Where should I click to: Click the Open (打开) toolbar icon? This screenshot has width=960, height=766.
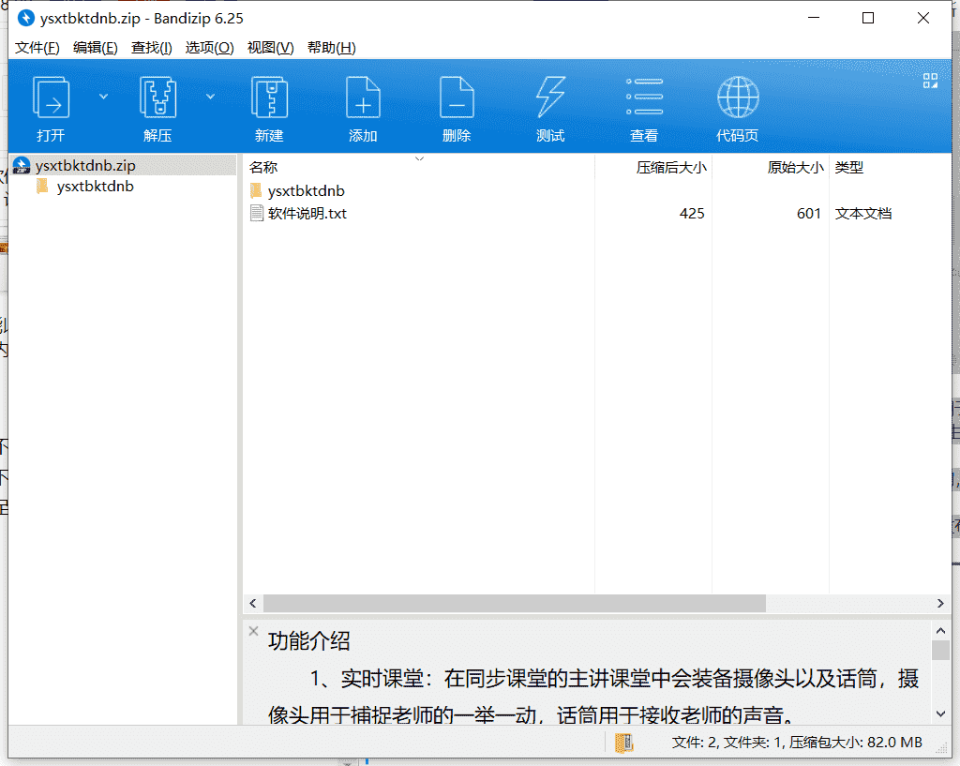pyautogui.click(x=51, y=98)
